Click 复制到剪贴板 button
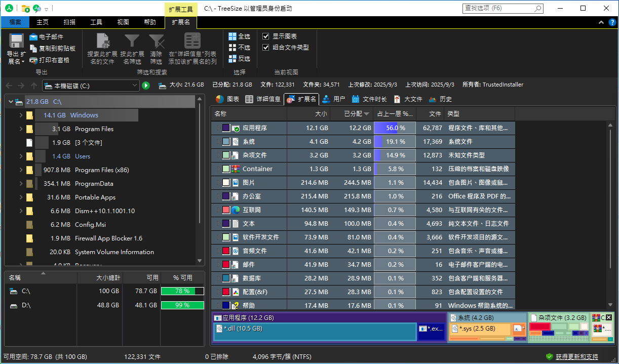The image size is (619, 364). point(53,49)
